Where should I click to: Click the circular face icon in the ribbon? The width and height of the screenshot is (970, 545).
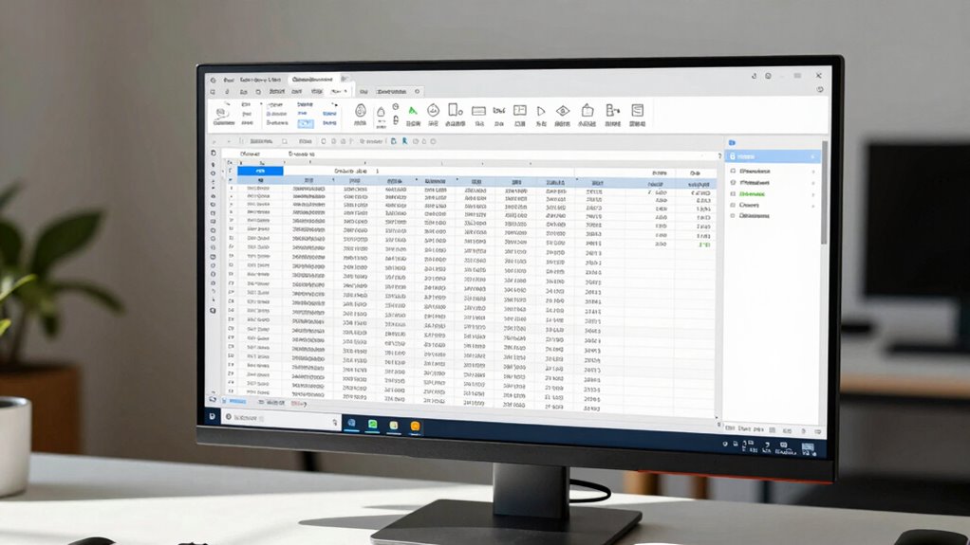(x=433, y=112)
